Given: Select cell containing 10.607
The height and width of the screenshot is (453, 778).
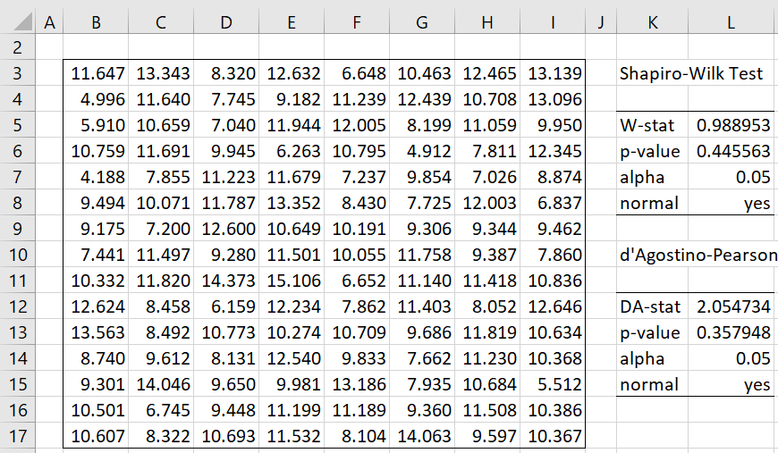Looking at the screenshot, I should (x=96, y=436).
